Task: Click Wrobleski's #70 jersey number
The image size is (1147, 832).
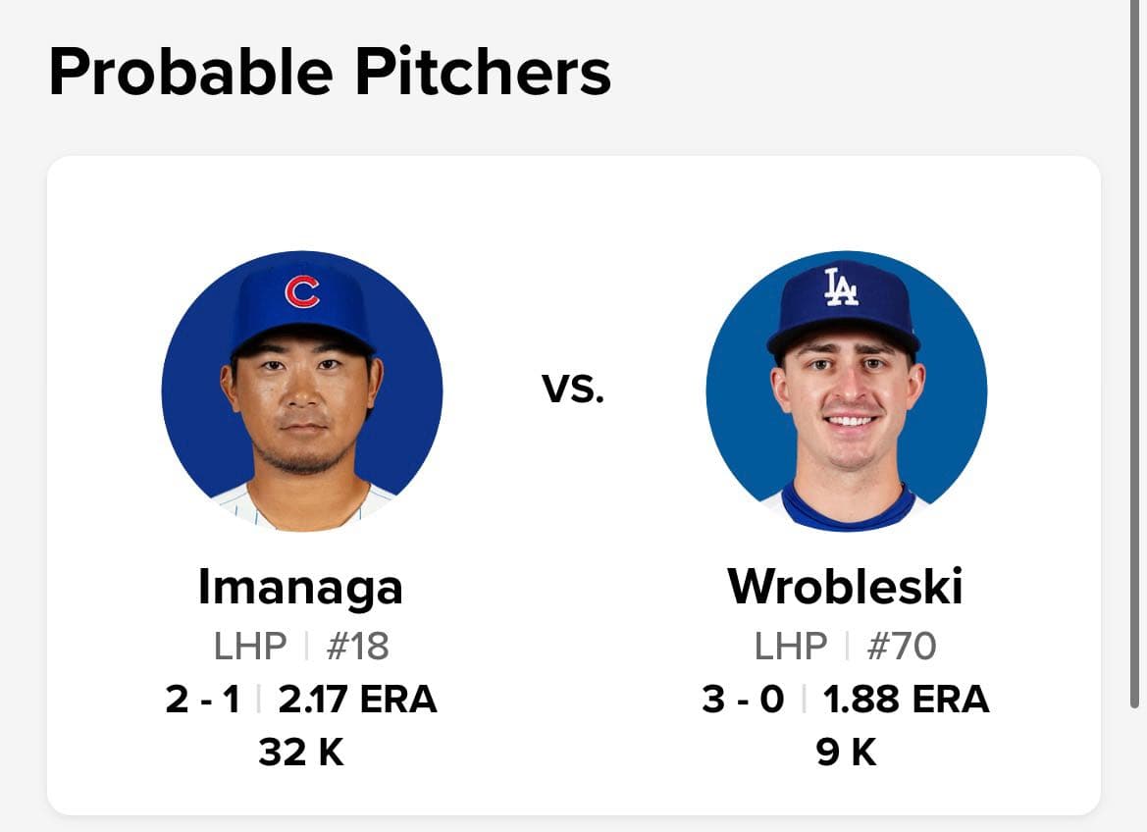Action: tap(901, 647)
